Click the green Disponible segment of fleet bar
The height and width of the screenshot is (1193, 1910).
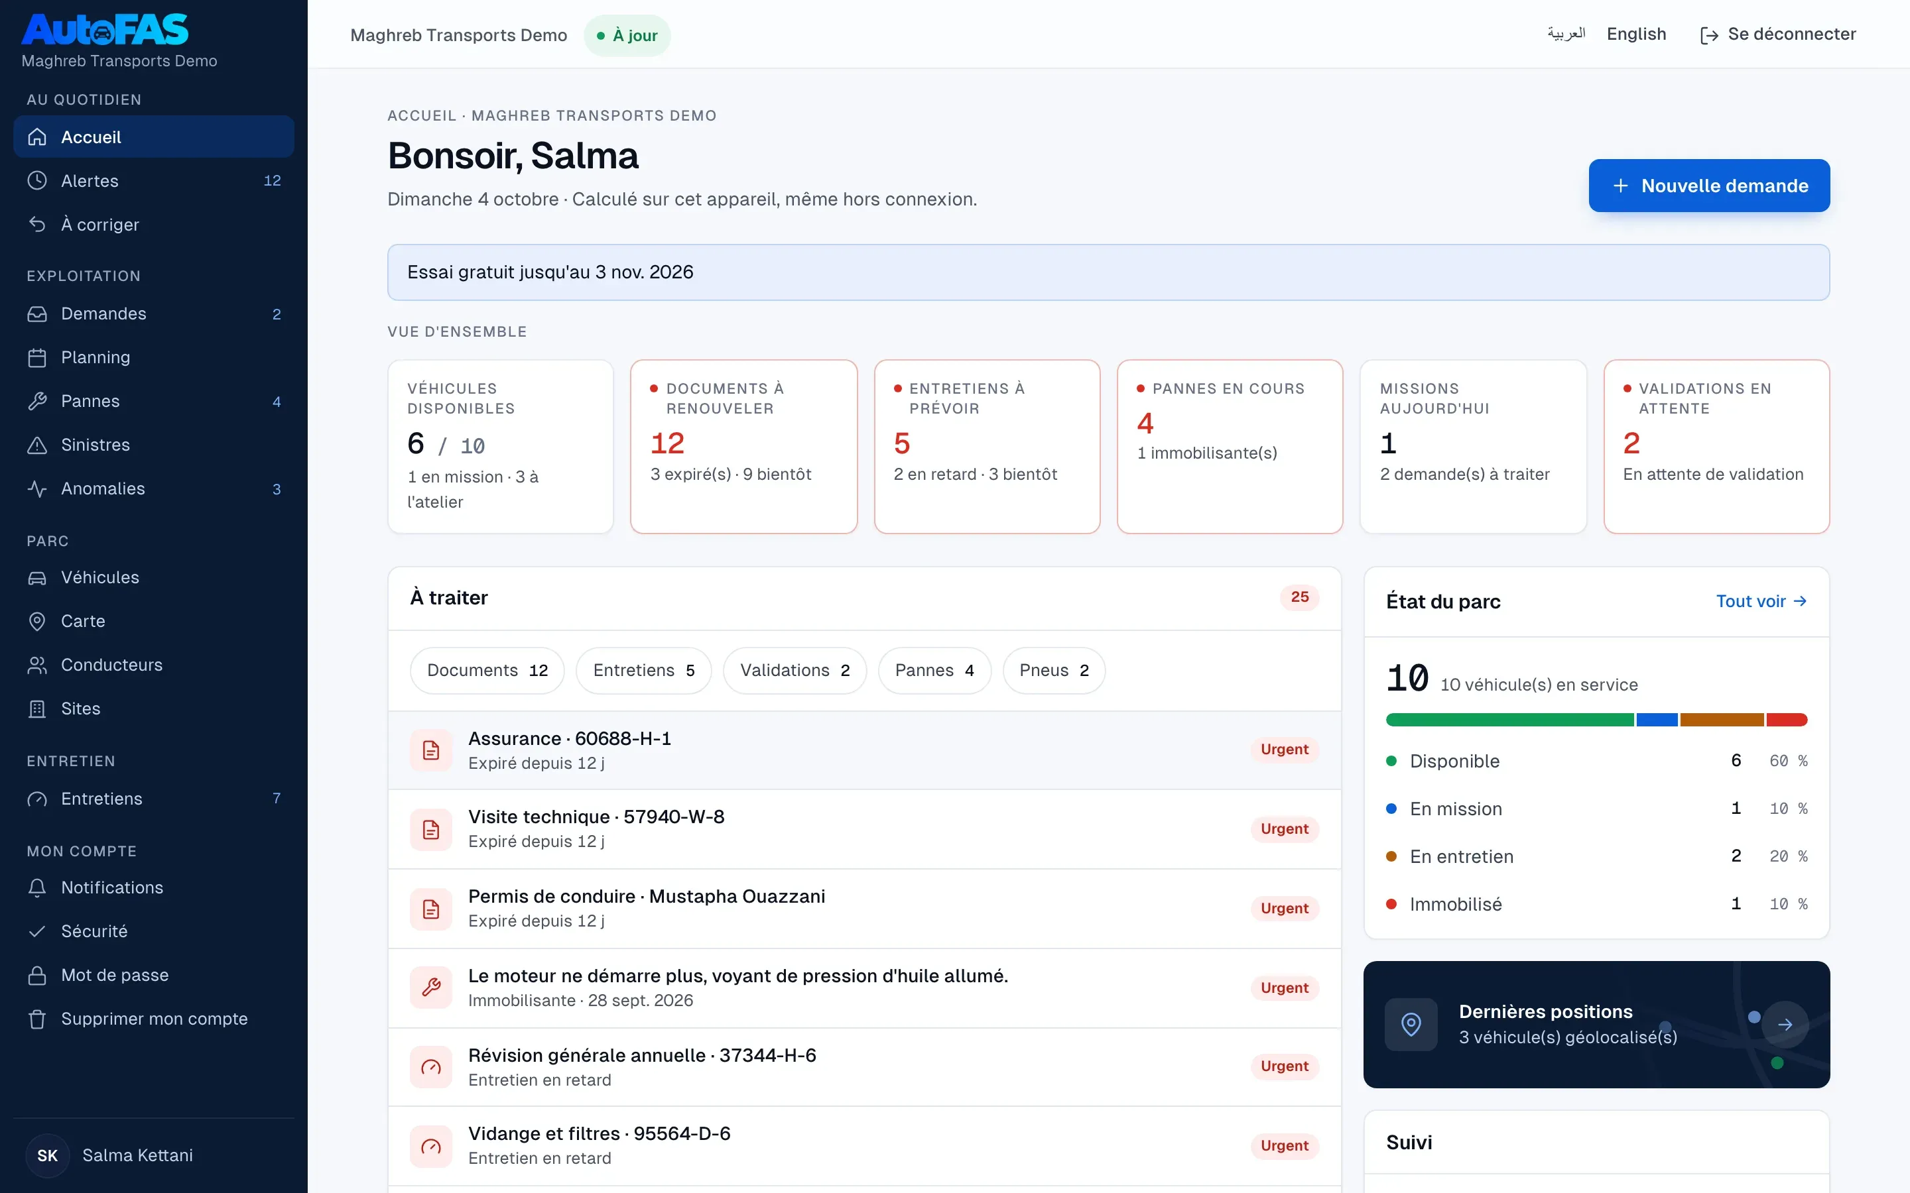point(1509,720)
